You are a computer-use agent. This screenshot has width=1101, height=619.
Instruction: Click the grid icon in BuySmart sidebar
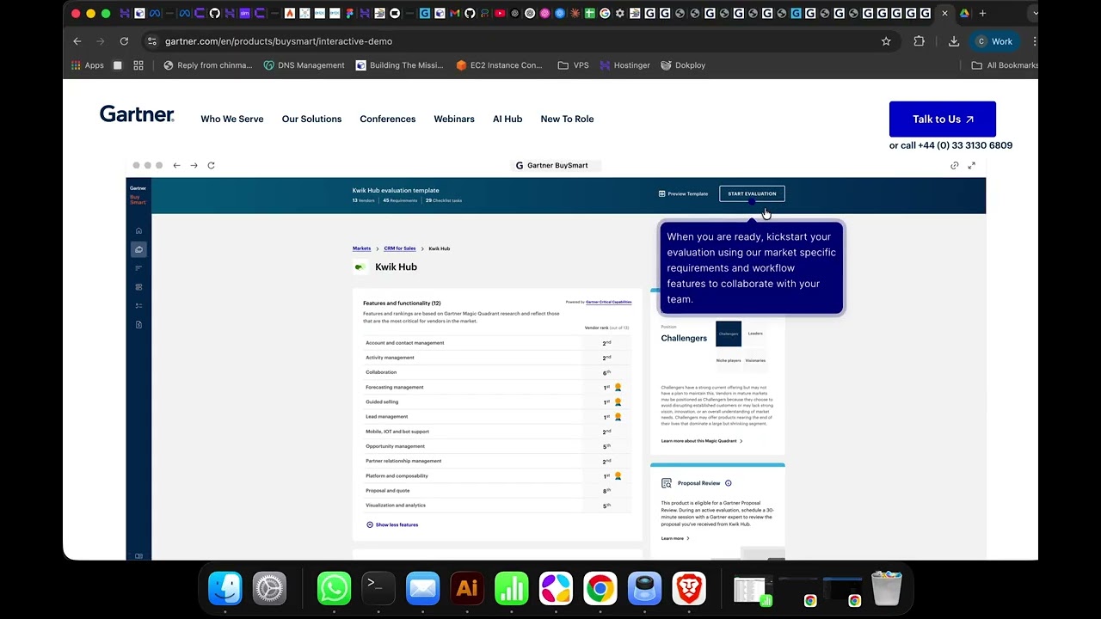tap(138, 287)
